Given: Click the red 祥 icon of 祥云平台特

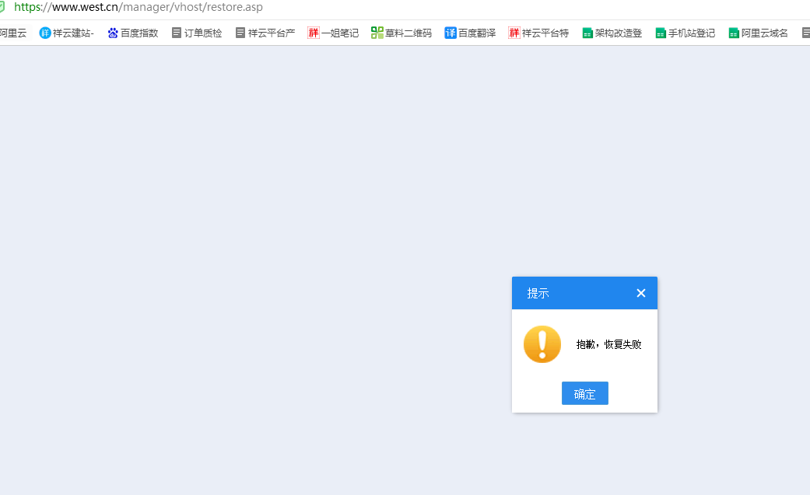Looking at the screenshot, I should (515, 33).
